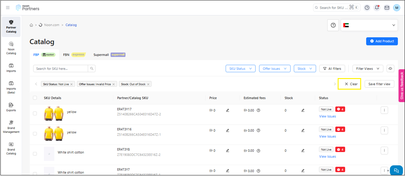Remove the Stock: Out of Stock filter chip

click(148, 84)
